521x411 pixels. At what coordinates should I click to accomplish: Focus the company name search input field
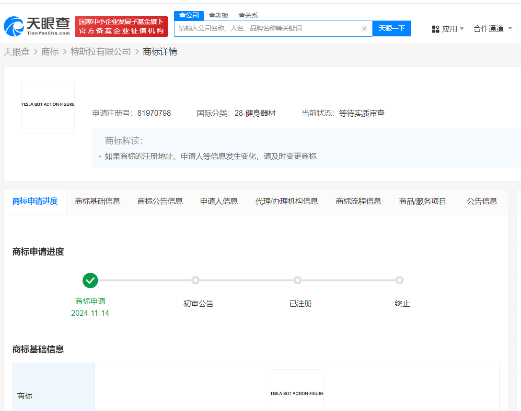(x=268, y=29)
